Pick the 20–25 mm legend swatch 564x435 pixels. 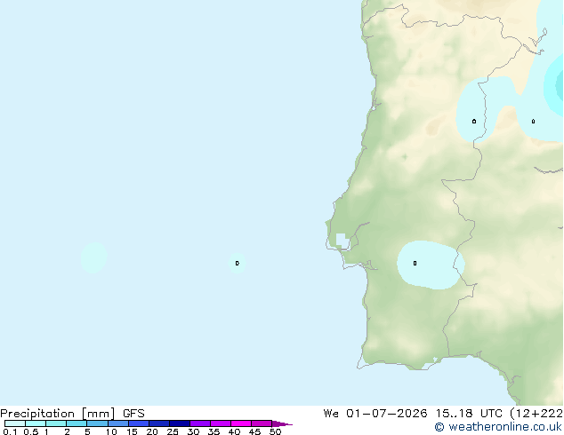click(159, 423)
